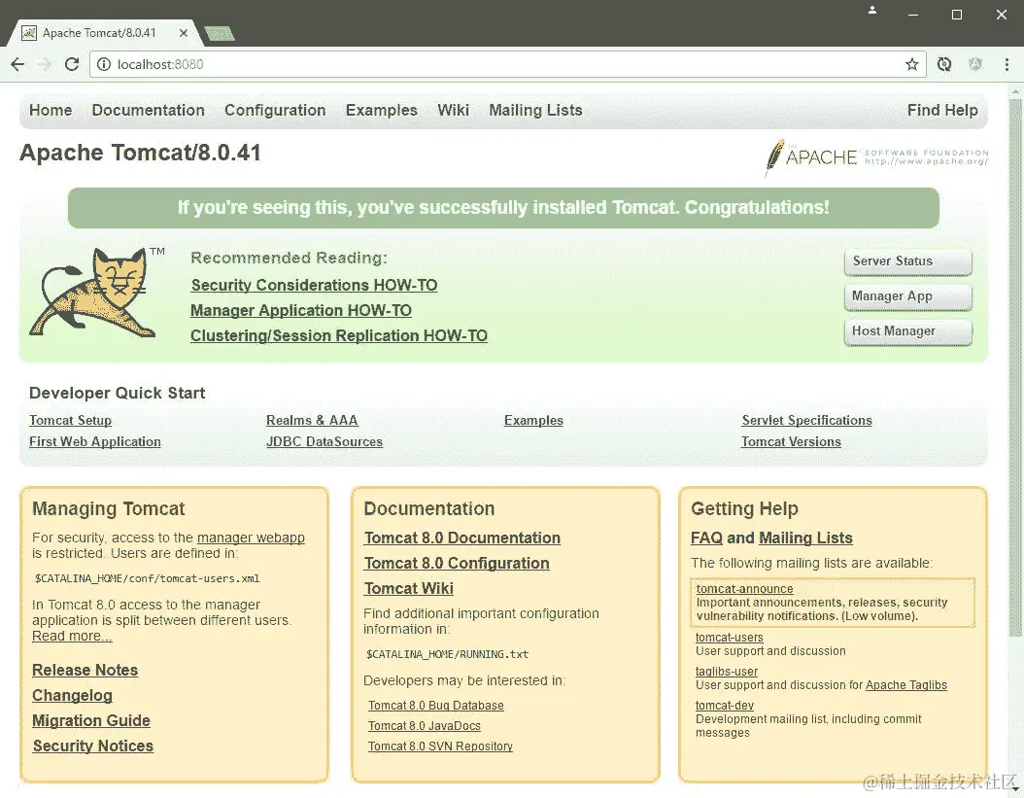Open Tomcat 8.0 Bug Database link
The image size is (1024, 798).
tap(435, 706)
